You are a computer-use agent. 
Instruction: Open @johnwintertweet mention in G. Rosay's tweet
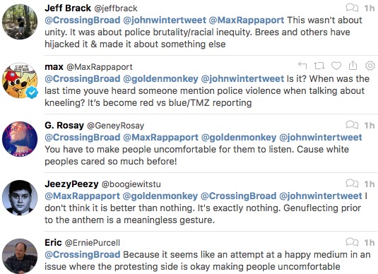click(x=321, y=138)
